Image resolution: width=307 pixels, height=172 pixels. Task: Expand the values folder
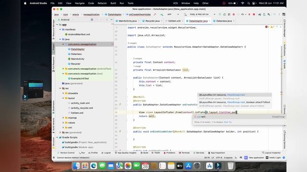[63, 123]
